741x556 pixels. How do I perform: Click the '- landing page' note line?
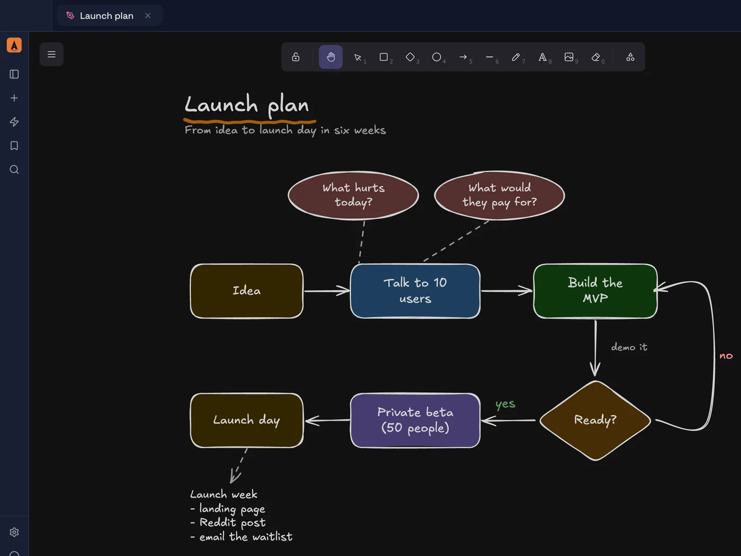point(228,509)
